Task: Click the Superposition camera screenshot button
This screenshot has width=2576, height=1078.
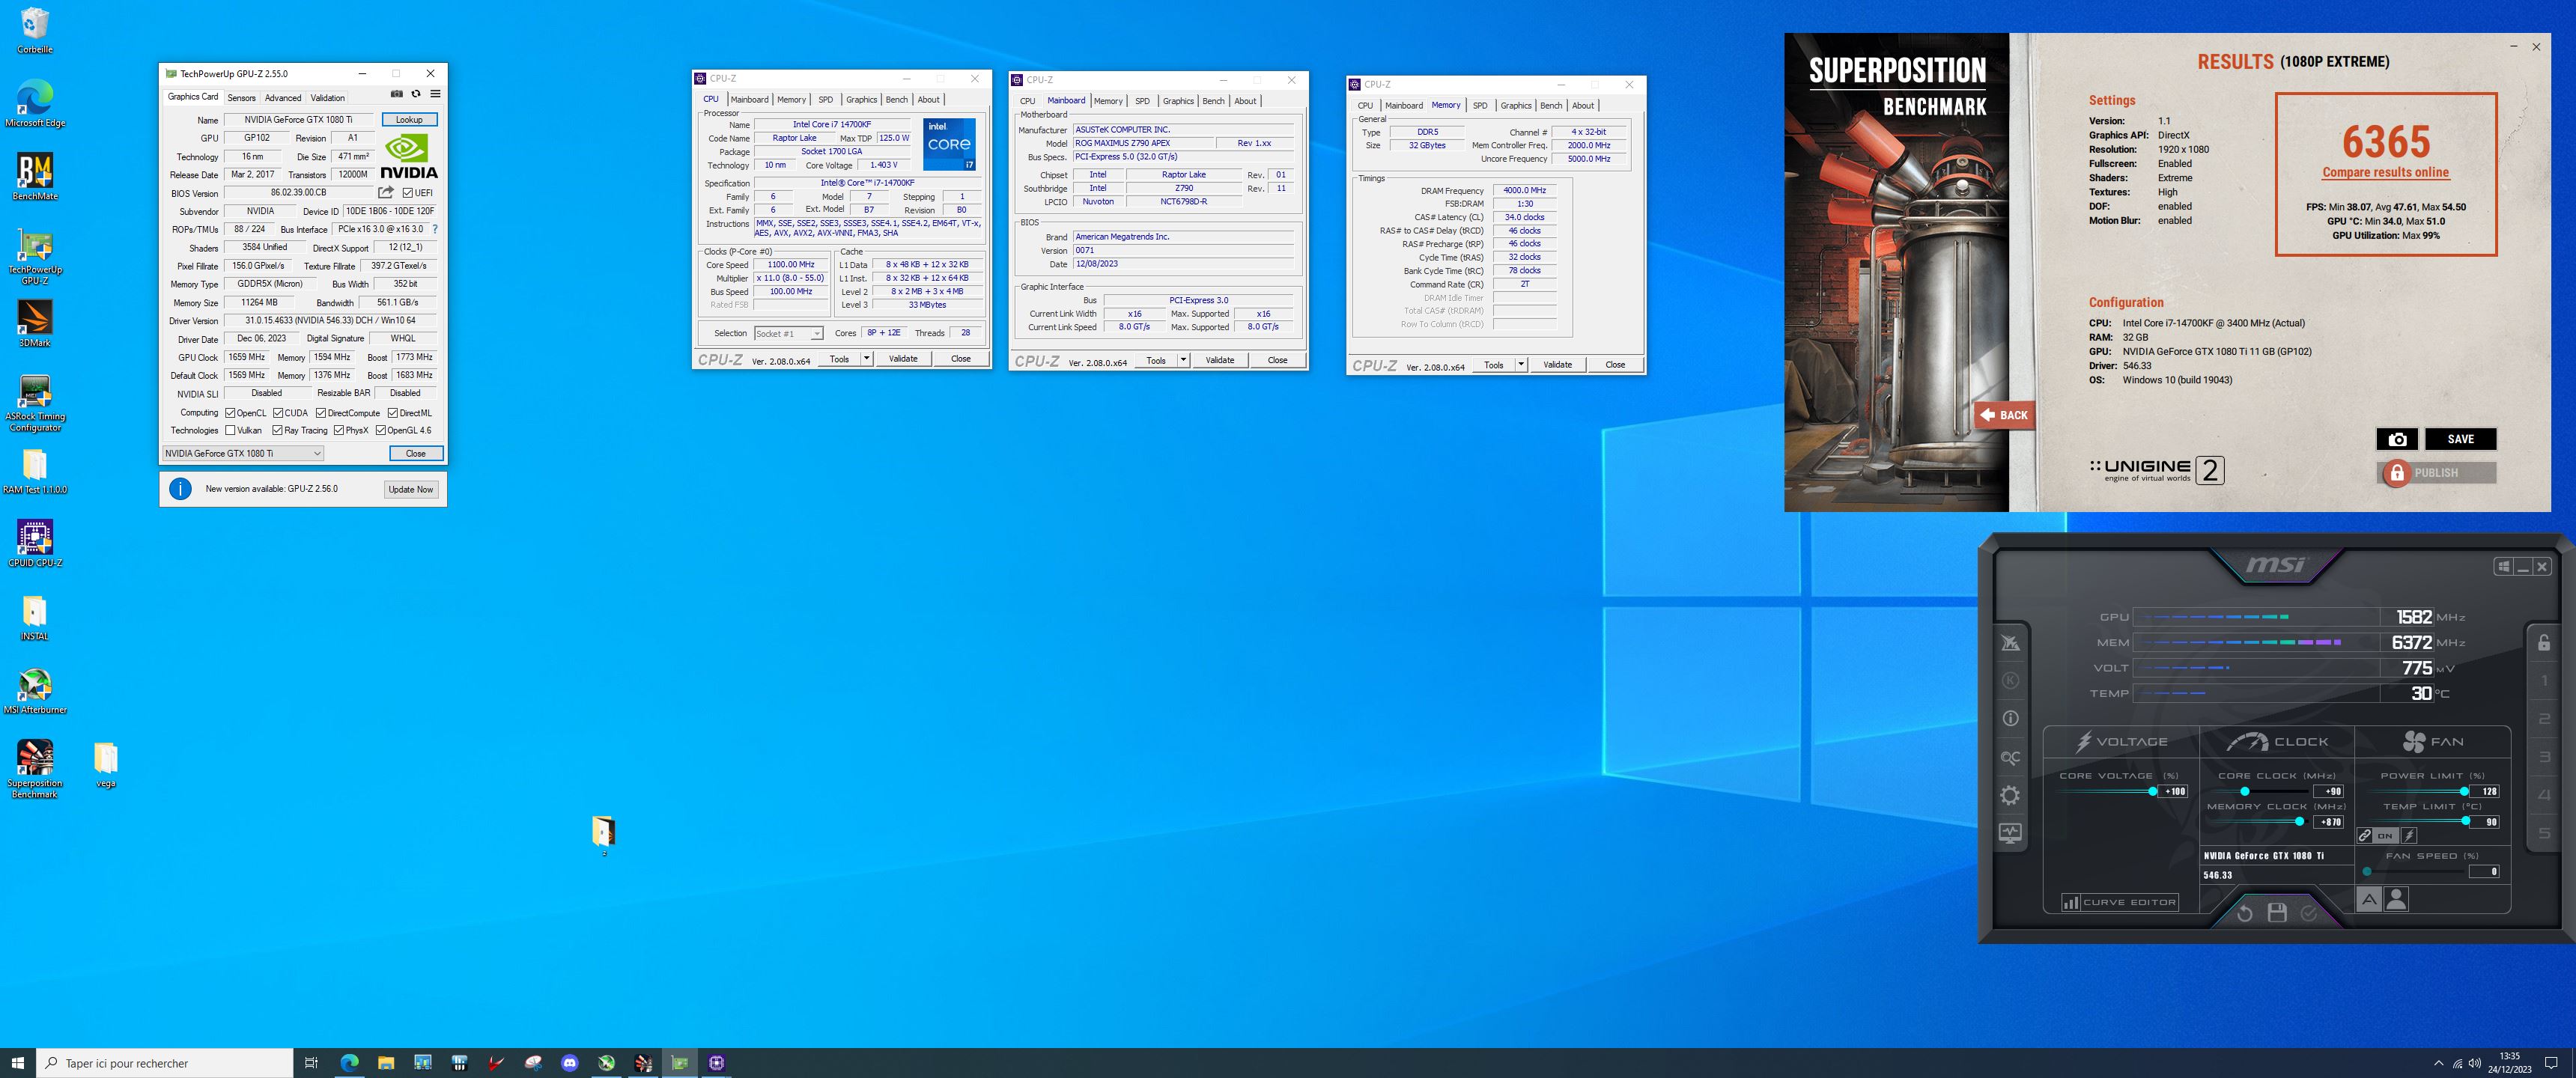Action: coord(2397,439)
